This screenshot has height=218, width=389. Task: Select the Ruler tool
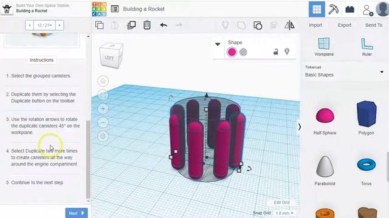[367, 47]
